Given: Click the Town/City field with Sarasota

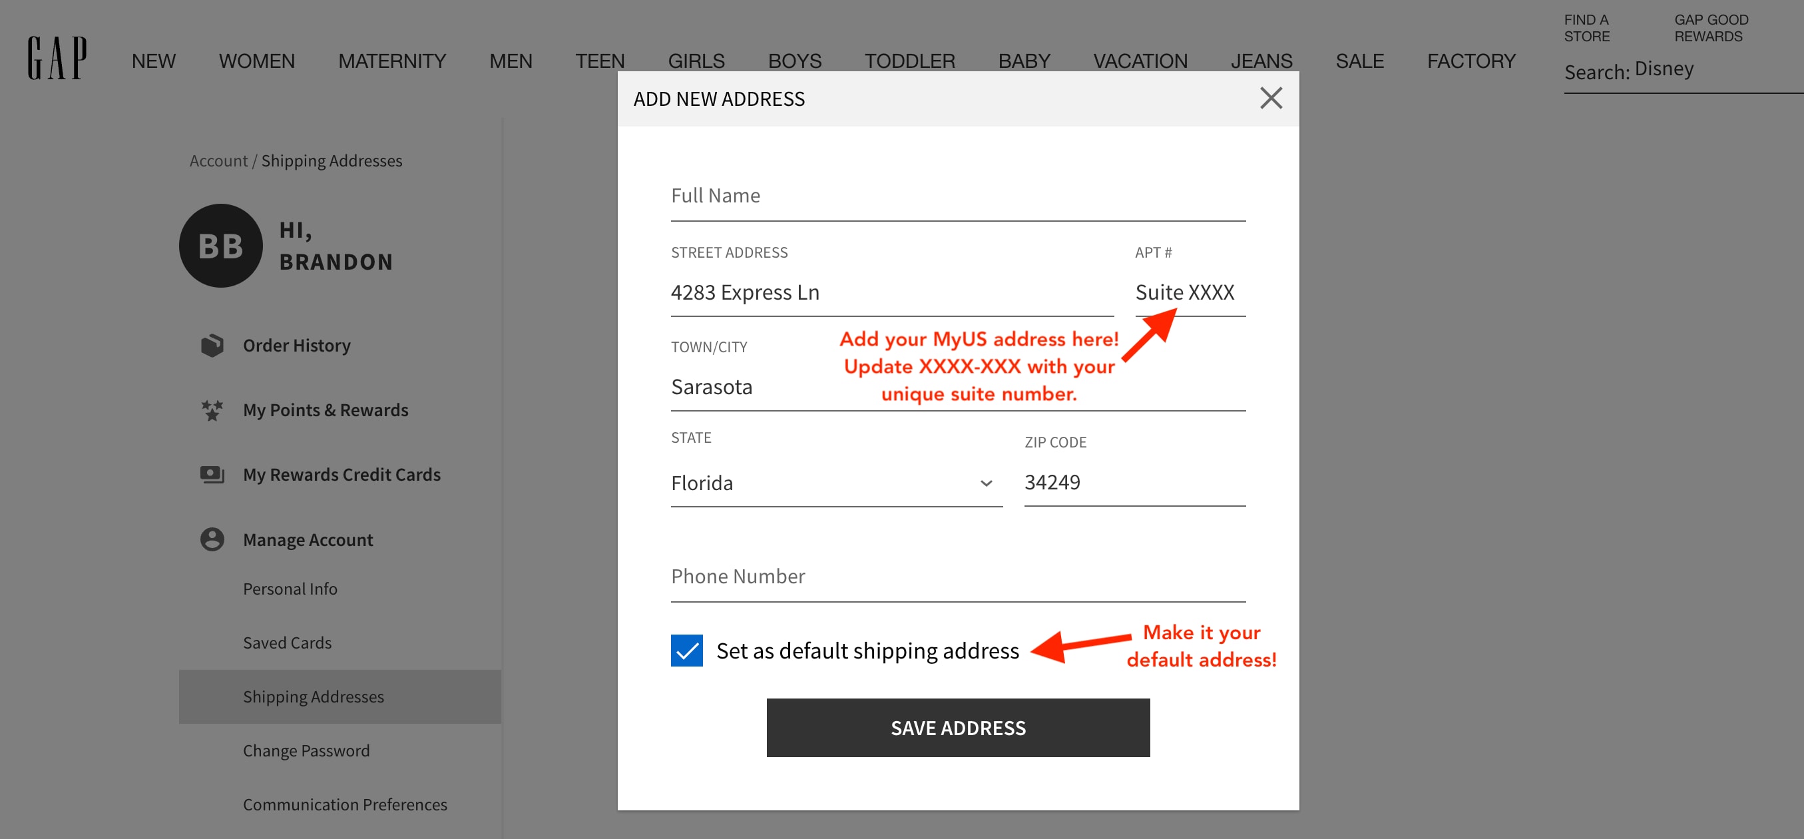Looking at the screenshot, I should [957, 387].
